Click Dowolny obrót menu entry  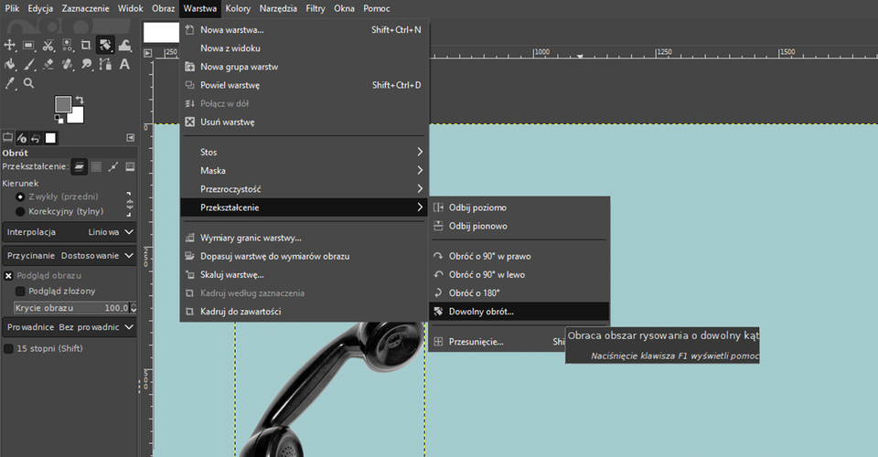(x=481, y=312)
